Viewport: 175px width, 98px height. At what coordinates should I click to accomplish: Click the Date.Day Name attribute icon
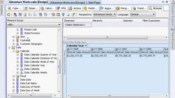17,83
